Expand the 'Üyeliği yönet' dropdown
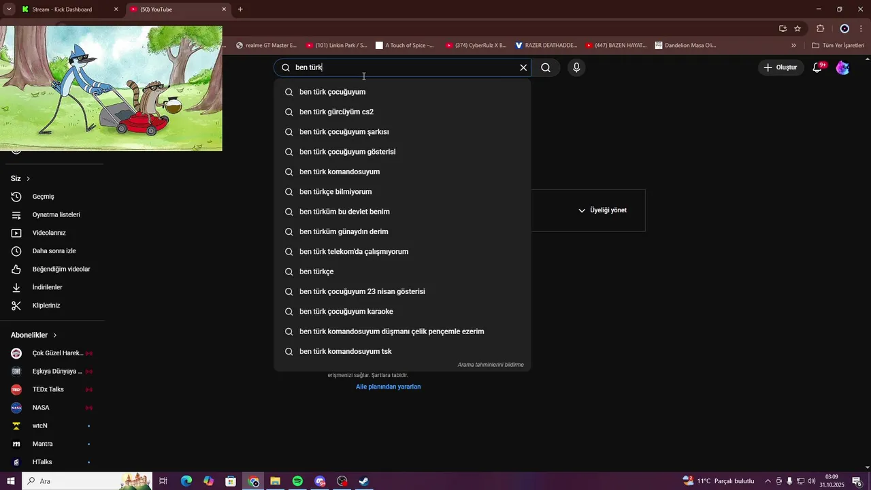The width and height of the screenshot is (871, 490). 602,210
